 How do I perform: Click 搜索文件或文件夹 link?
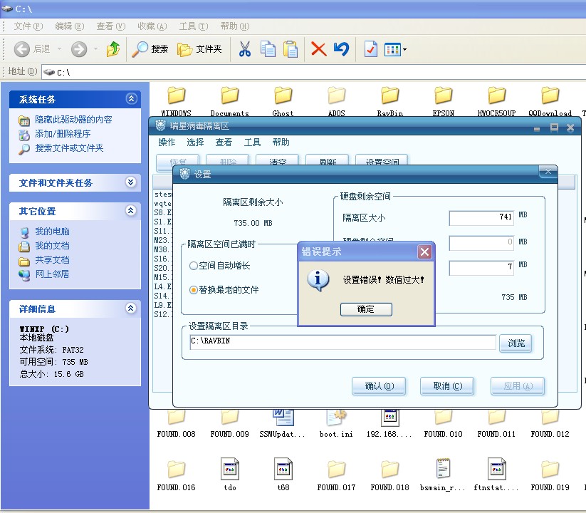tap(69, 148)
